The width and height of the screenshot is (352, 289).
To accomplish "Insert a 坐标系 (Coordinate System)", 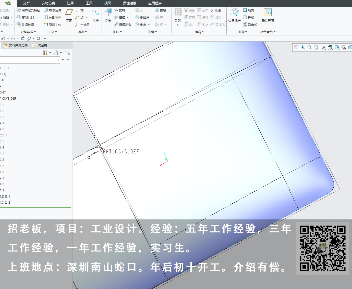I will [82, 25].
